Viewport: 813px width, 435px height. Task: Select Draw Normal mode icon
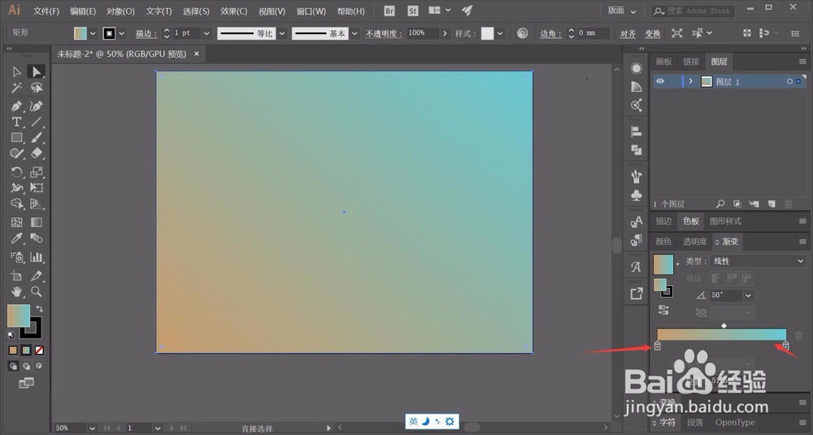14,366
